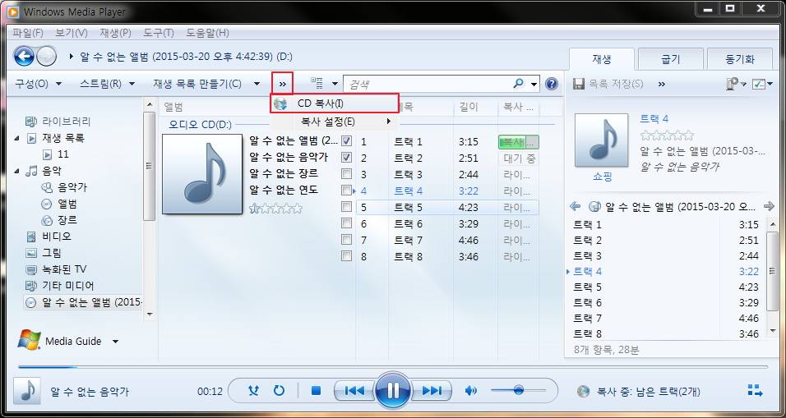Image resolution: width=786 pixels, height=418 pixels.
Task: Go to previous list with left arrow
Action: pos(576,206)
